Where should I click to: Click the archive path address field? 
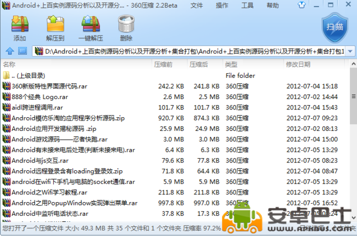[193, 51]
